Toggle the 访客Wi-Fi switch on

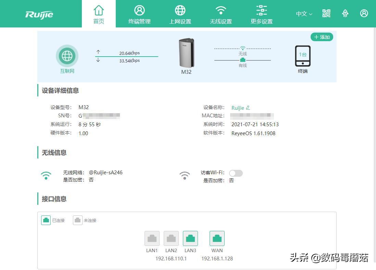tap(236, 173)
